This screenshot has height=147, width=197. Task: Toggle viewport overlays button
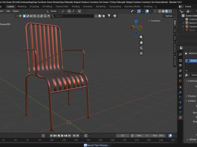(x=147, y=11)
